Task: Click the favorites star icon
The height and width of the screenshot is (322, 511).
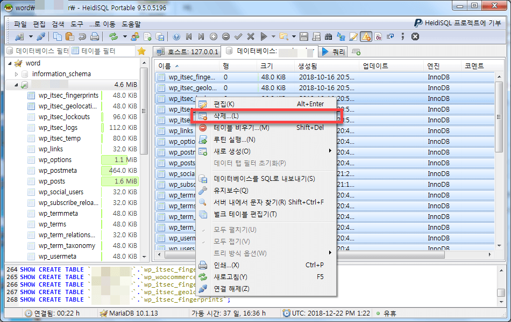Action: tap(141, 52)
